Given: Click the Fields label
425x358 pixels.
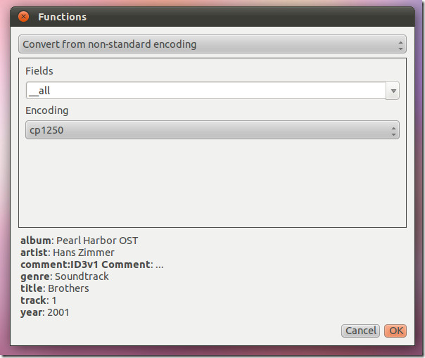Looking at the screenshot, I should (39, 71).
